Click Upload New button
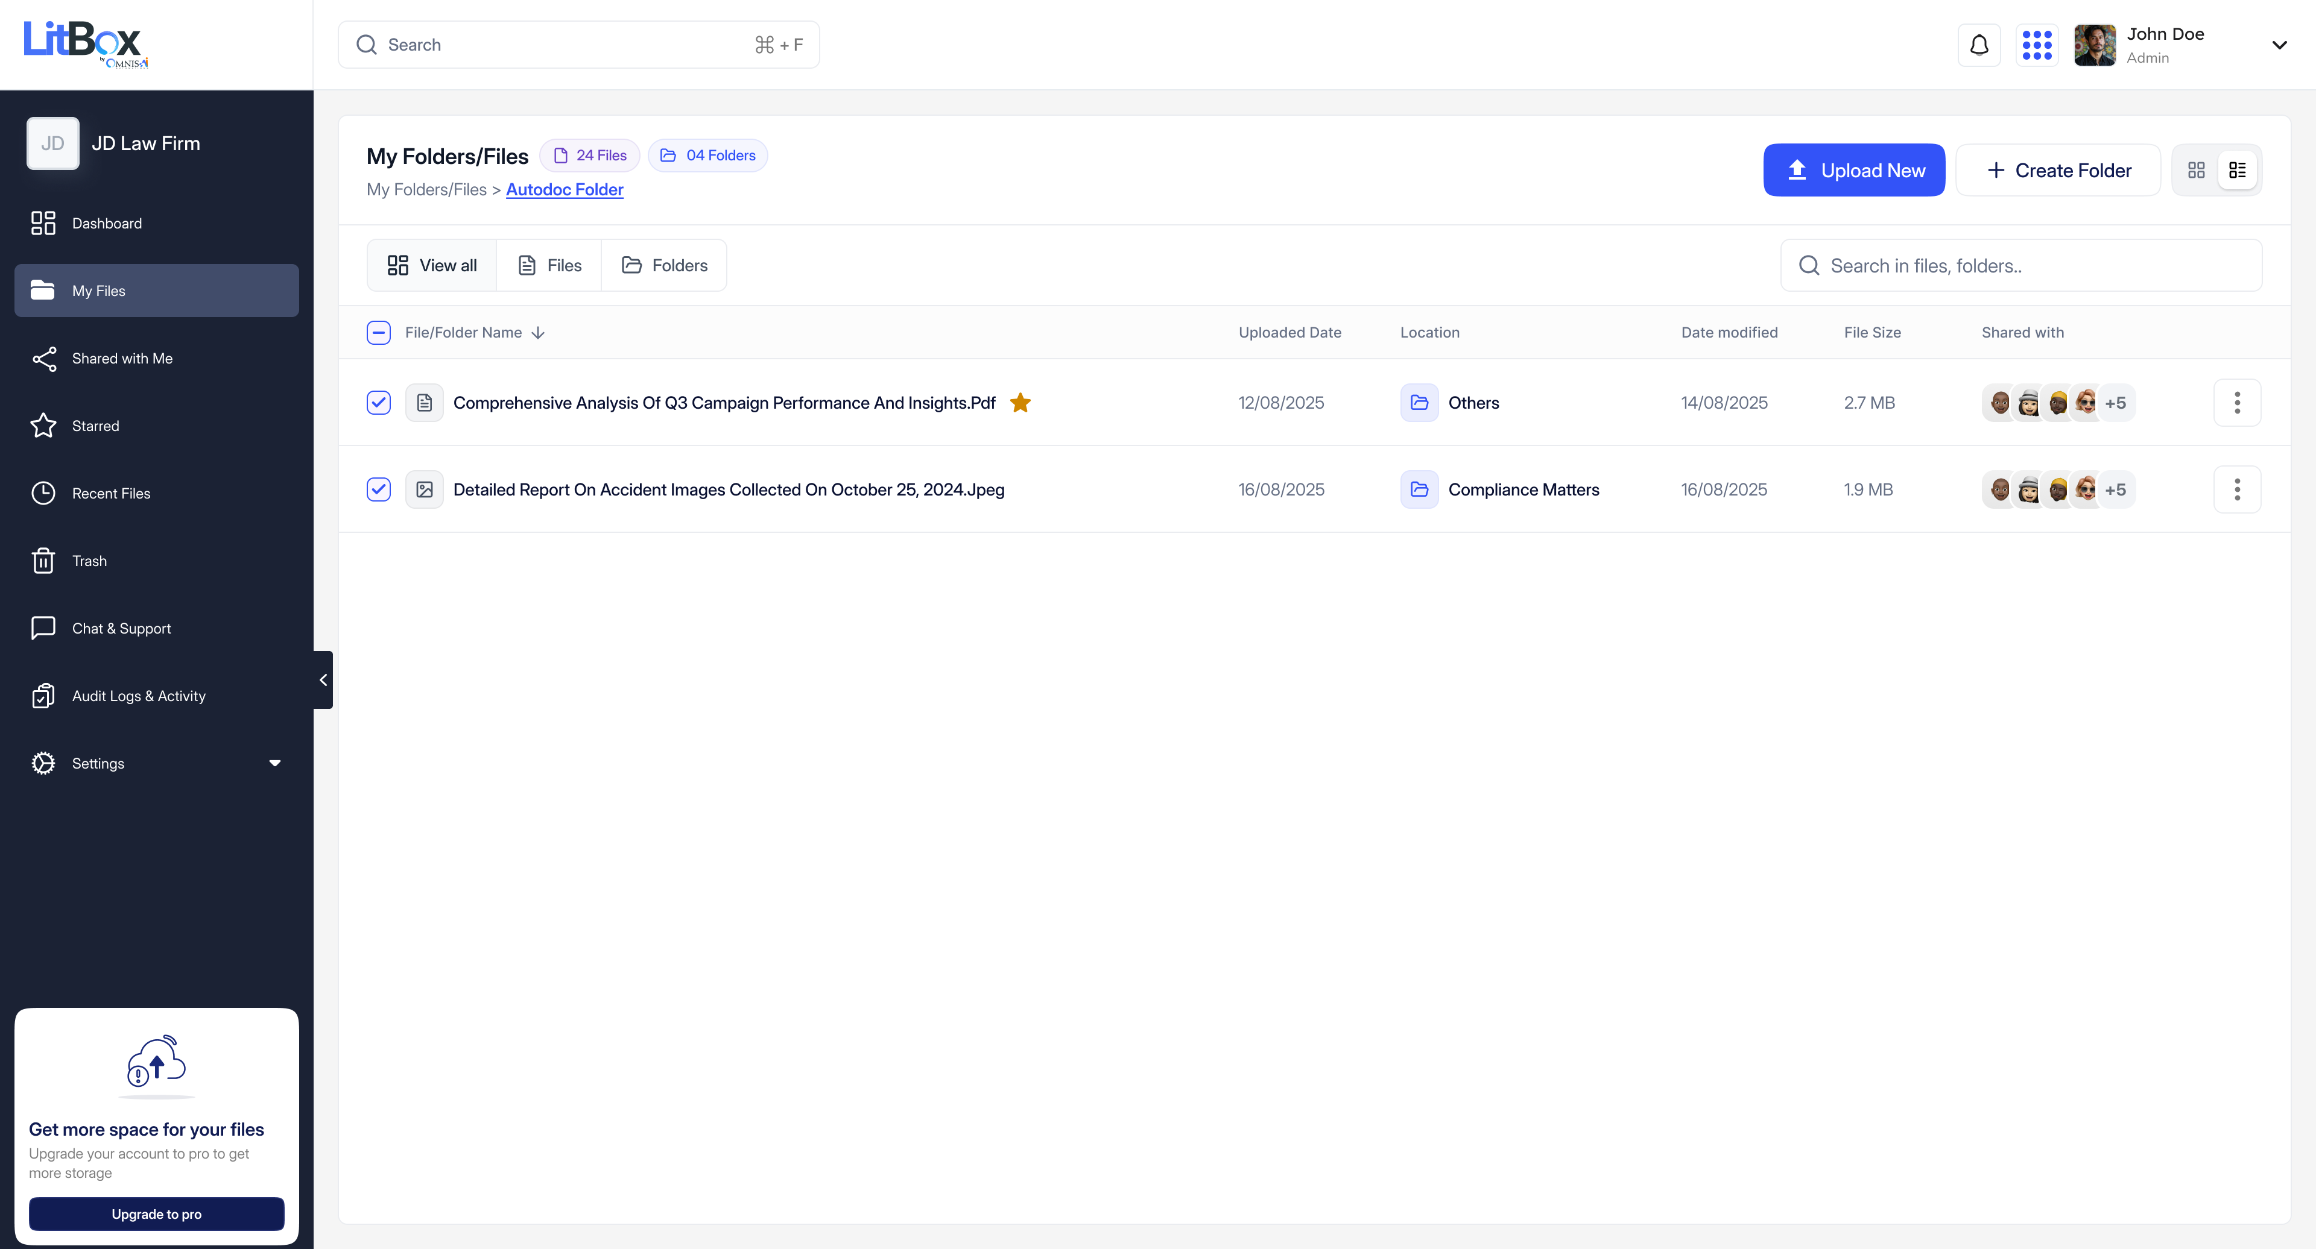The image size is (2316, 1249). tap(1854, 170)
